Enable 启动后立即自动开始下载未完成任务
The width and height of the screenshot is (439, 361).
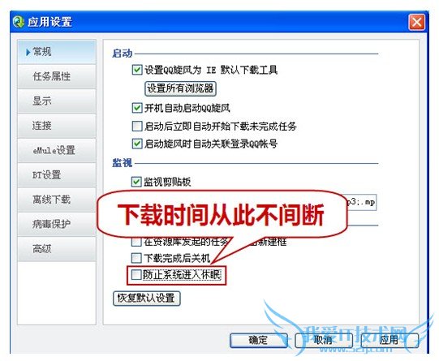137,127
